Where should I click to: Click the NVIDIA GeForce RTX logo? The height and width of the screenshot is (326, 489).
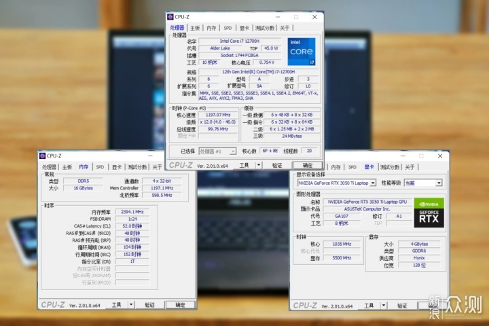[x=429, y=213]
